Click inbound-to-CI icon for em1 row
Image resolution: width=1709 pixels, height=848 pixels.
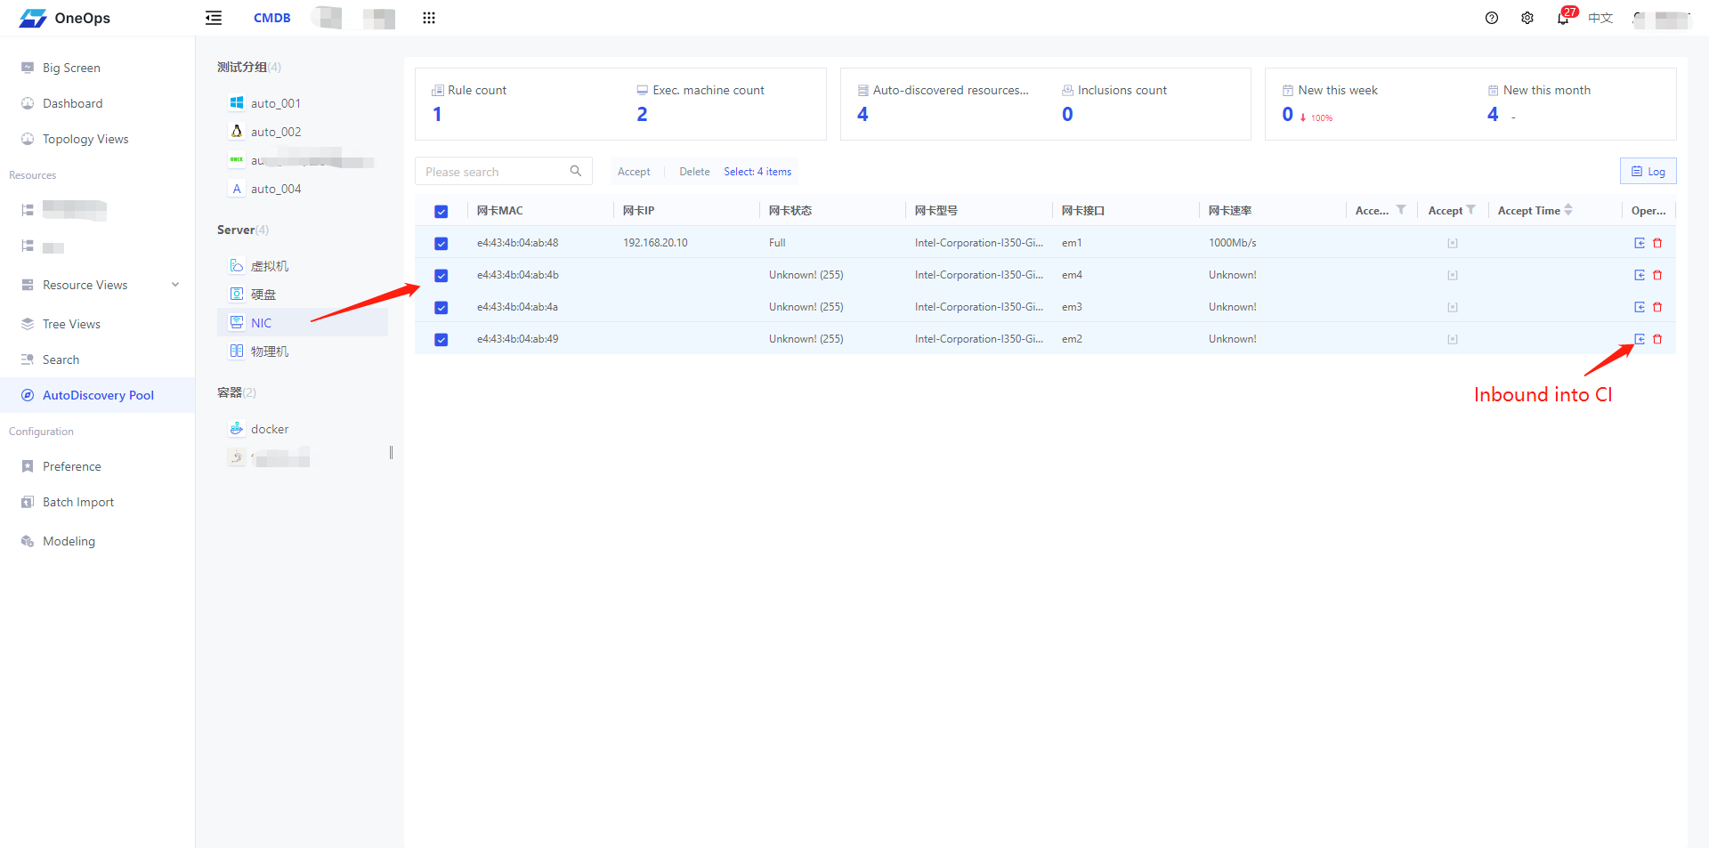1640,243
